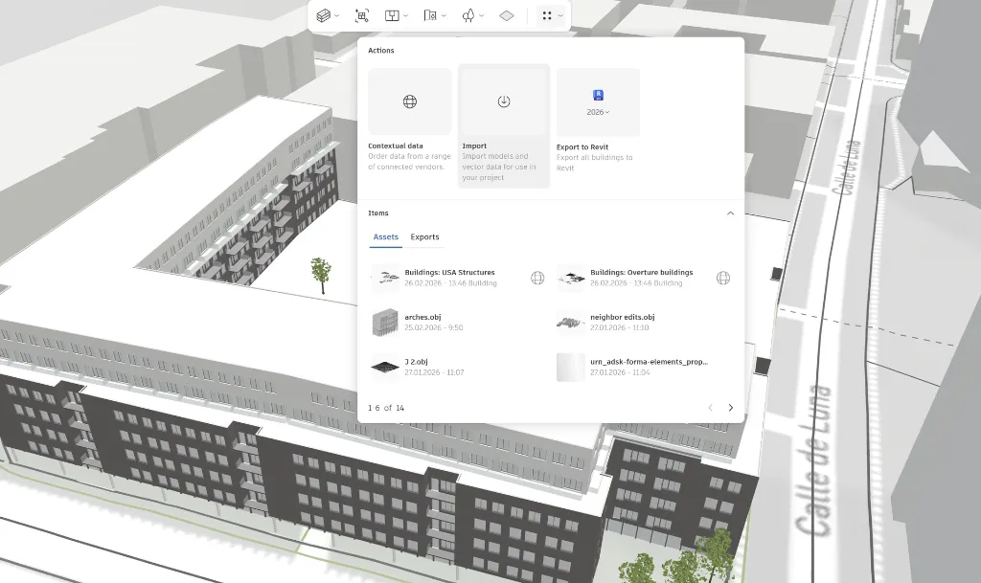Open dropdown arrow beside building layers tool

click(337, 15)
